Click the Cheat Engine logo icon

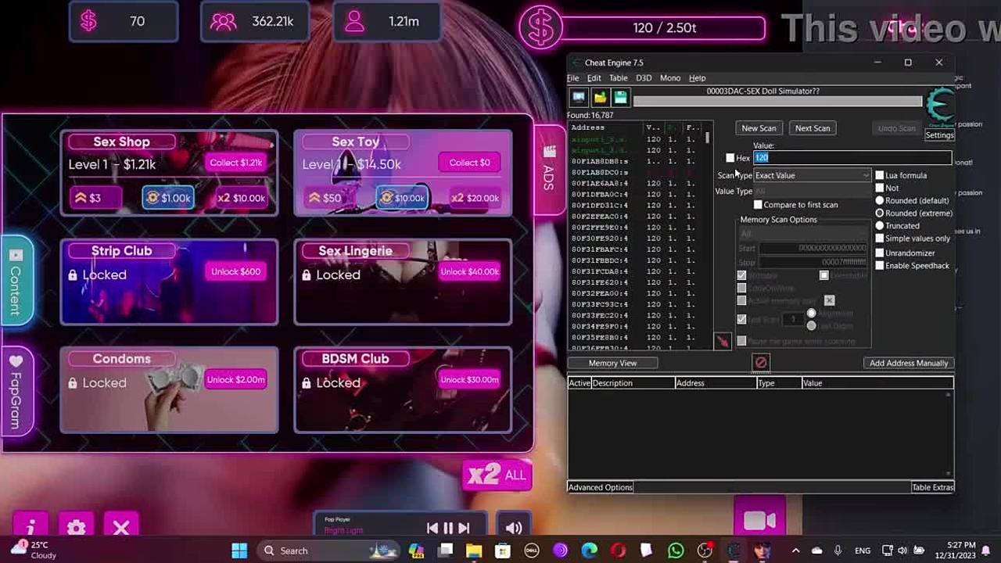pyautogui.click(x=939, y=106)
